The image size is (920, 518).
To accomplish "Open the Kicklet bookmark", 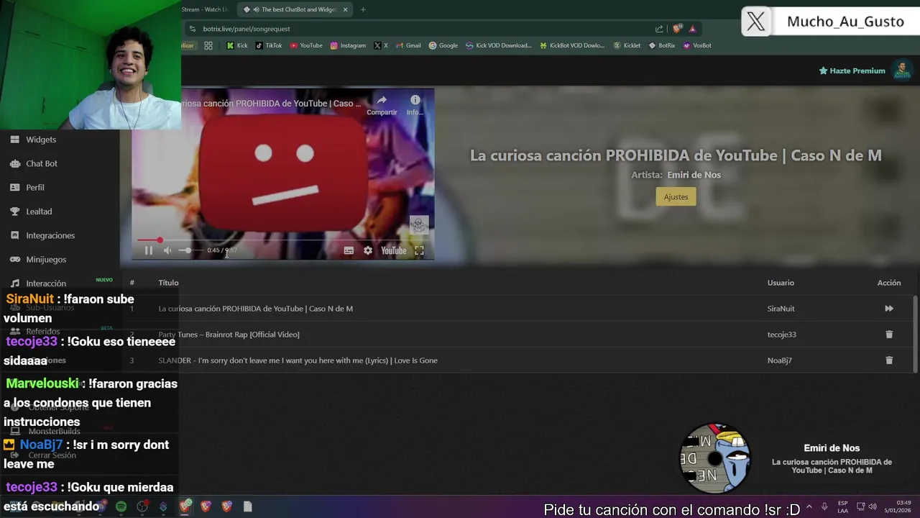I will pos(627,45).
